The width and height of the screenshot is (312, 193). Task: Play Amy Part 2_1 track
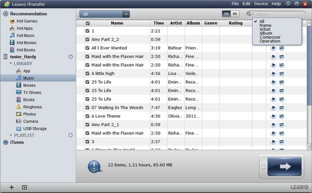point(274,125)
